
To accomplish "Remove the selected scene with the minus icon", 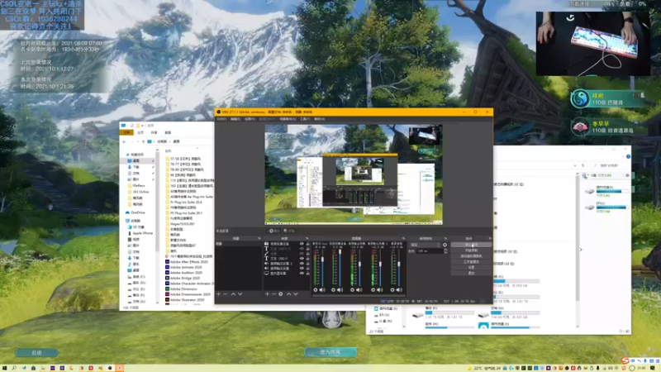I will [x=225, y=294].
